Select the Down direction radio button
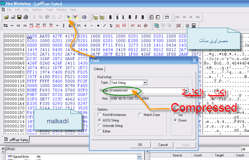 (175, 120)
